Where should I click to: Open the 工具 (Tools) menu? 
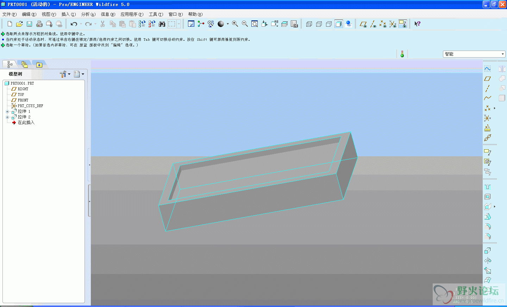point(156,14)
